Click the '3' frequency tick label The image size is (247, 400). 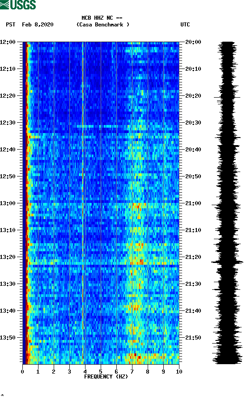(x=69, y=372)
